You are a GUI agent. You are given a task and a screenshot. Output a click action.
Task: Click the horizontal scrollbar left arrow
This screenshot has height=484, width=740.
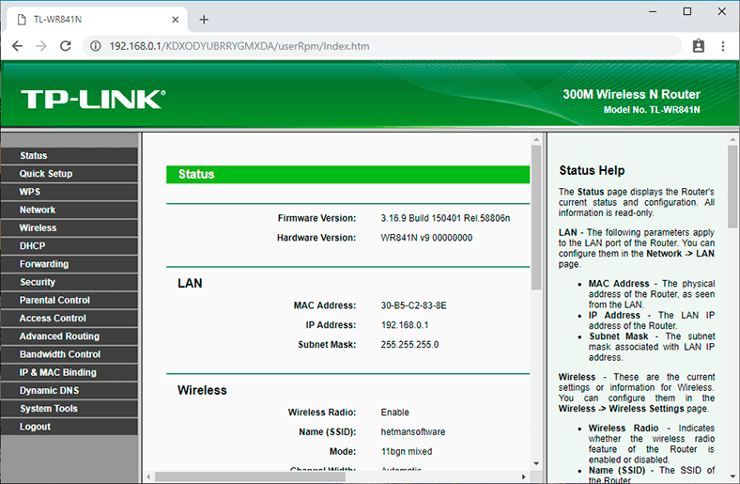148,476
